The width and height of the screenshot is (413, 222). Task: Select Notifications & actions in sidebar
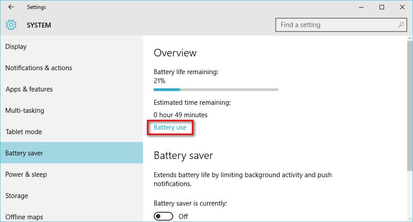38,68
